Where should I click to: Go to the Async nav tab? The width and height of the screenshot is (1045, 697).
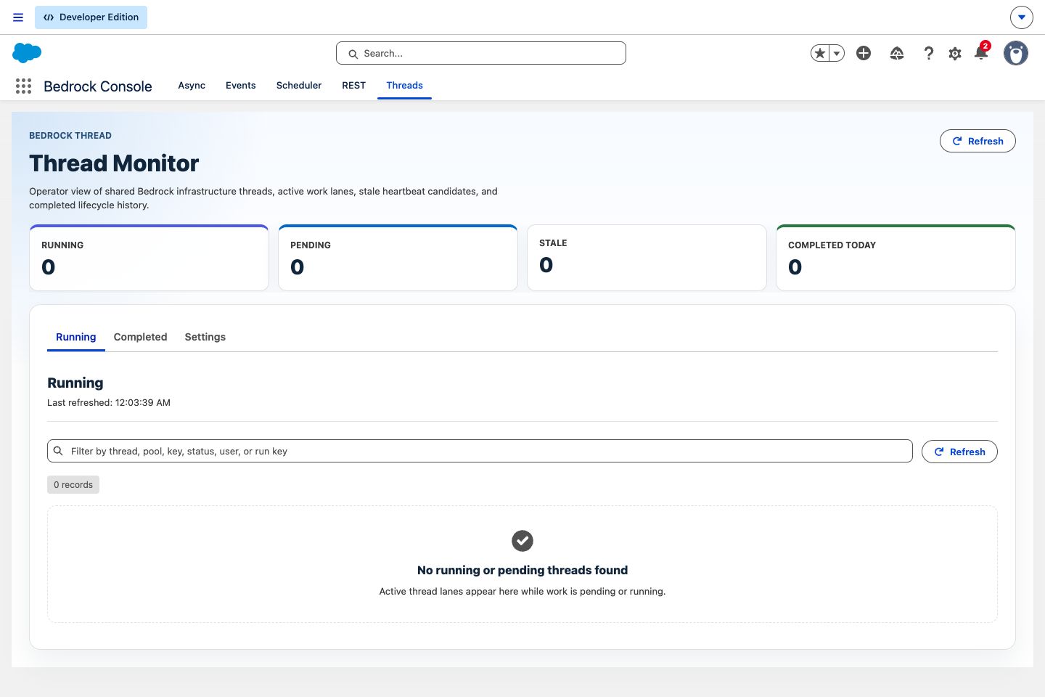[192, 86]
